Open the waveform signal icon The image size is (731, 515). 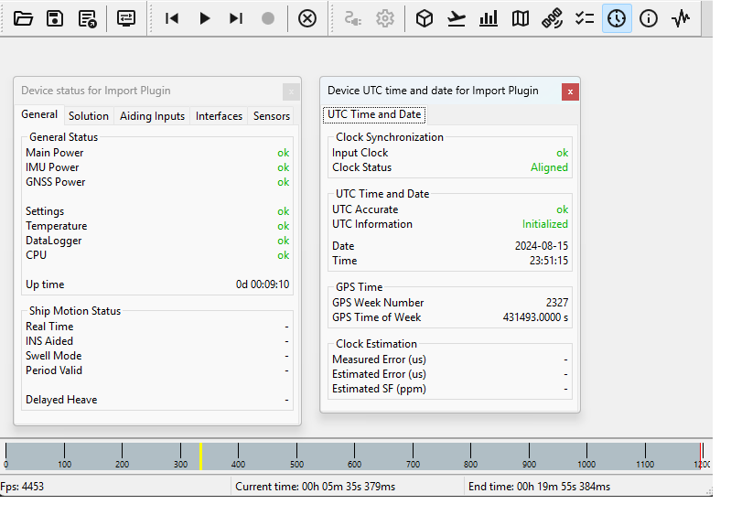(681, 18)
